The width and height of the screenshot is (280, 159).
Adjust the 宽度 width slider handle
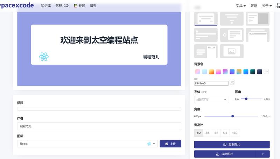click(x=232, y=116)
